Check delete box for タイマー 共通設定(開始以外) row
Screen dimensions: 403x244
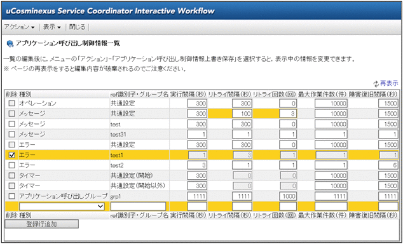pyautogui.click(x=12, y=186)
